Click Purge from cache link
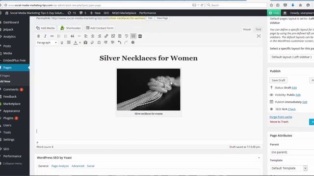 (x=281, y=117)
